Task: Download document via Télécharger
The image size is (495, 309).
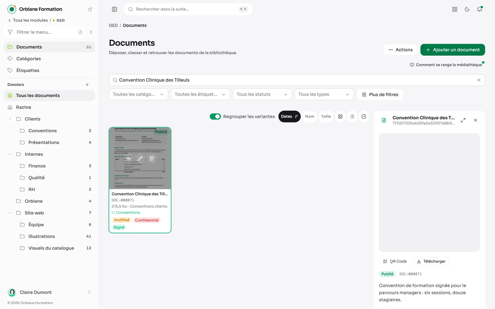Action: pyautogui.click(x=431, y=261)
